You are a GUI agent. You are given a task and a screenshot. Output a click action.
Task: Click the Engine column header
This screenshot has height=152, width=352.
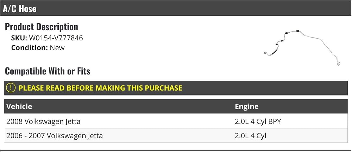pyautogui.click(x=247, y=107)
